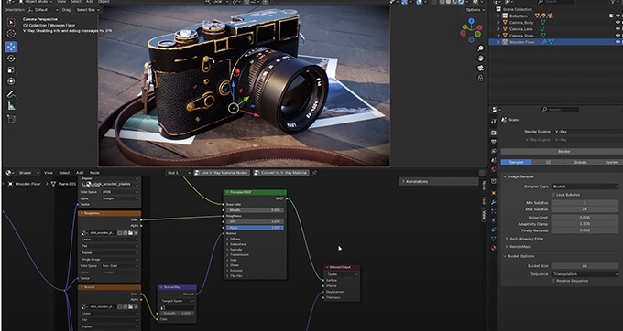Click the viewport orientation navigation gizmo
The image size is (623, 331).
coord(471,30)
